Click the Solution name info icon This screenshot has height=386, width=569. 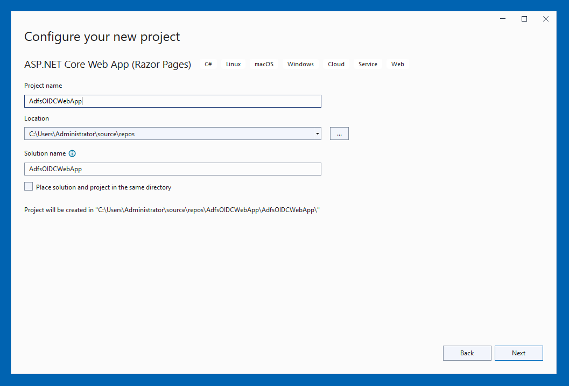click(x=72, y=153)
